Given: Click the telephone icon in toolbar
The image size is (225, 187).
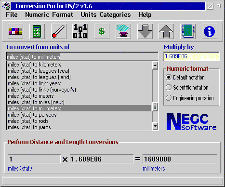Looking at the screenshot, I should click(x=123, y=31).
